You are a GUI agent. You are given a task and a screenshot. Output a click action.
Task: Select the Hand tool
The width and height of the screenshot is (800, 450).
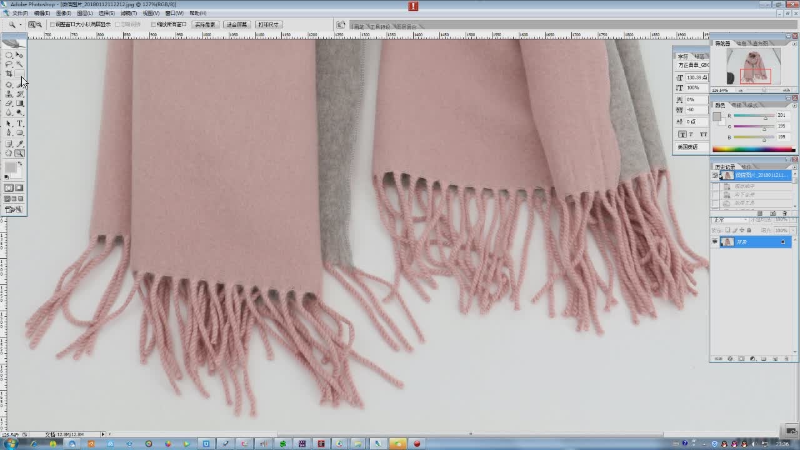point(9,153)
